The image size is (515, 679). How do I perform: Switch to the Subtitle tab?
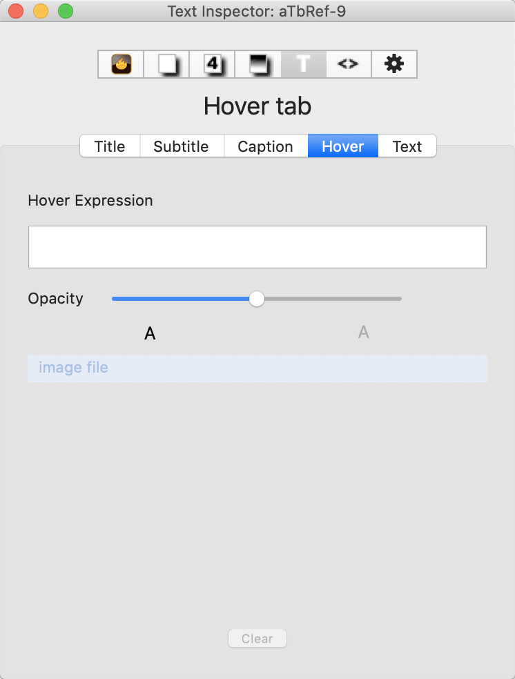[x=182, y=146]
